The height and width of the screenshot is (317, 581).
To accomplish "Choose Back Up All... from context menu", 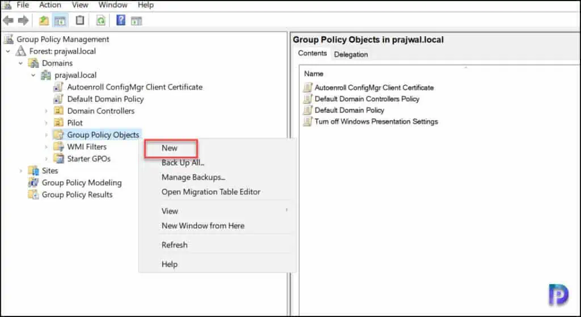I will tap(217, 162).
